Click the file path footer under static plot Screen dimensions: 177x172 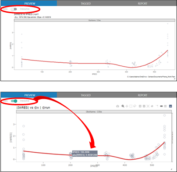coord(151,77)
